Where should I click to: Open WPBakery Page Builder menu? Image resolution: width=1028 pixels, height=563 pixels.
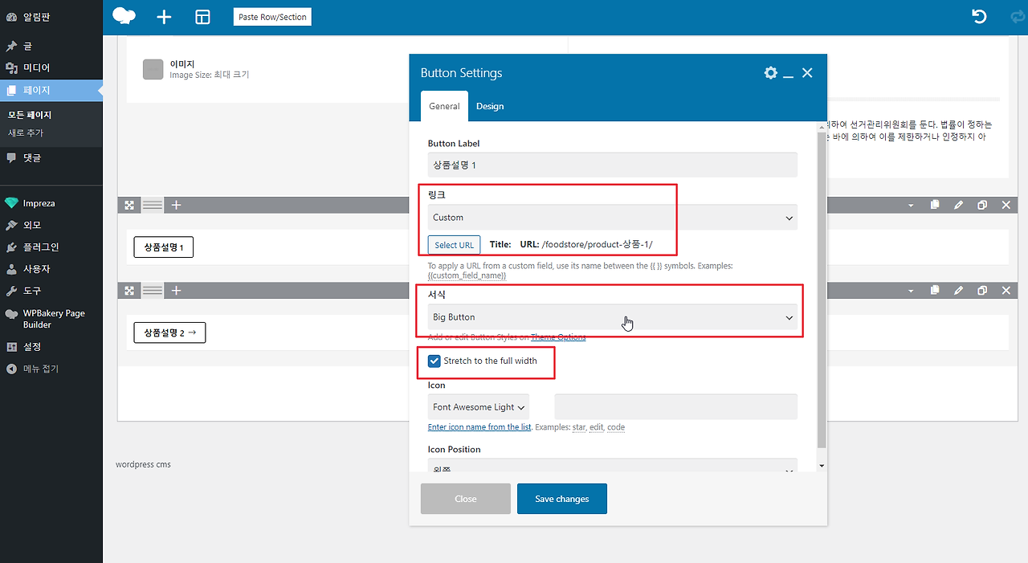[x=51, y=319]
